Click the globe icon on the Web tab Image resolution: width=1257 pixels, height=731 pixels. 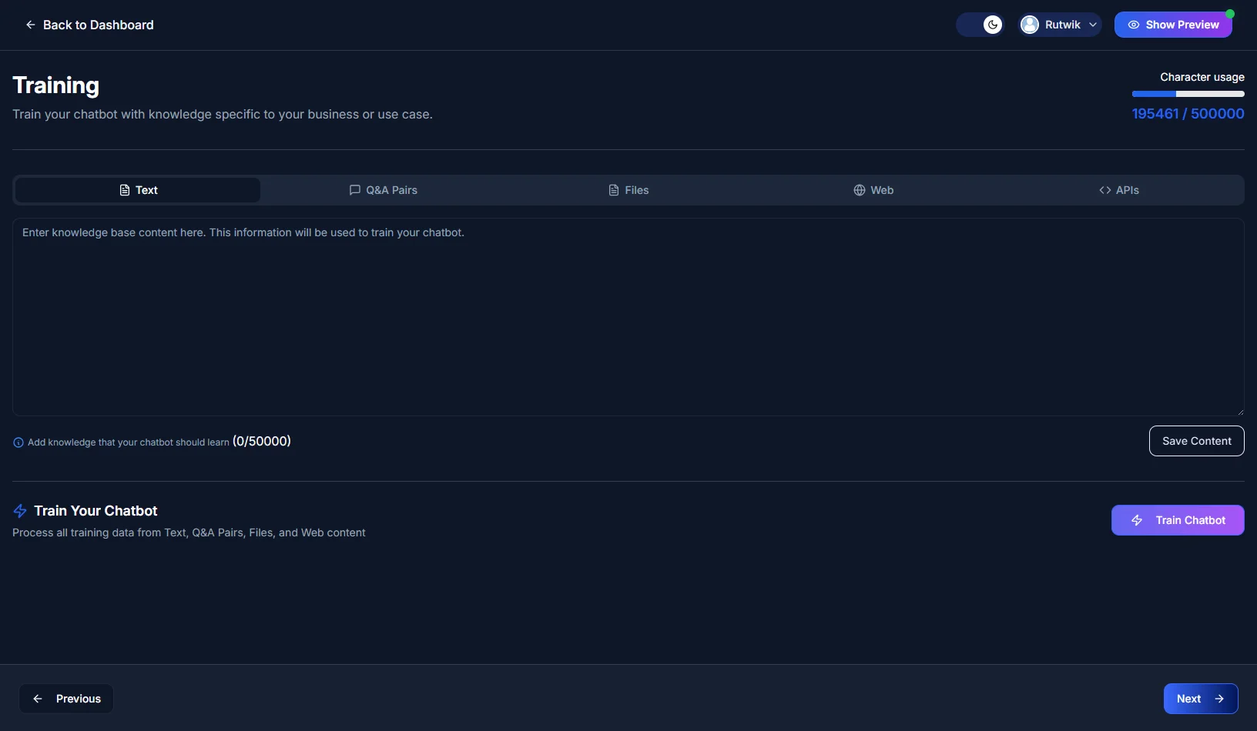point(860,190)
